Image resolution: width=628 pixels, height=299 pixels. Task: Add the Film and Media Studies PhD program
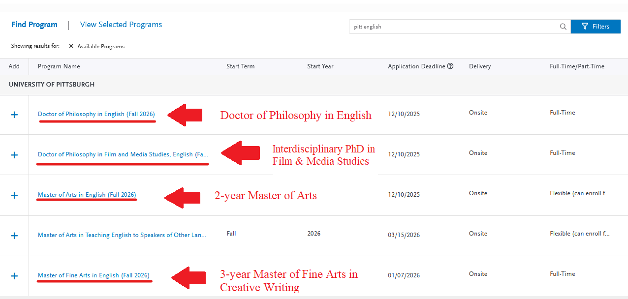tap(14, 155)
